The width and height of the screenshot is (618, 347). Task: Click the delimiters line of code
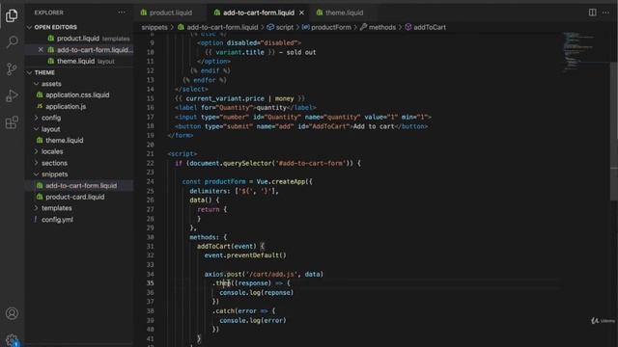click(x=234, y=191)
